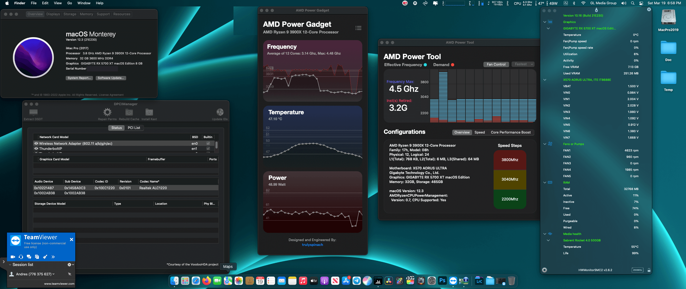Click HWMonitor lock icon
Image resolution: width=686 pixels, height=289 pixels.
click(x=649, y=270)
